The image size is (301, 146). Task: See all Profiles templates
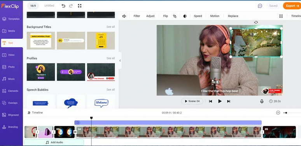(x=110, y=58)
